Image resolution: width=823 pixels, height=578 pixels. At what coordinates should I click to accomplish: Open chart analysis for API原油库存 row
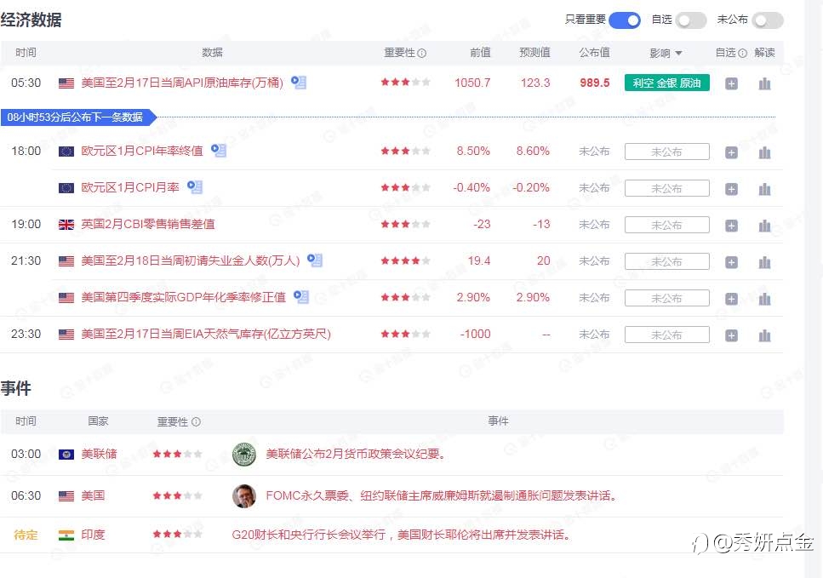[765, 83]
